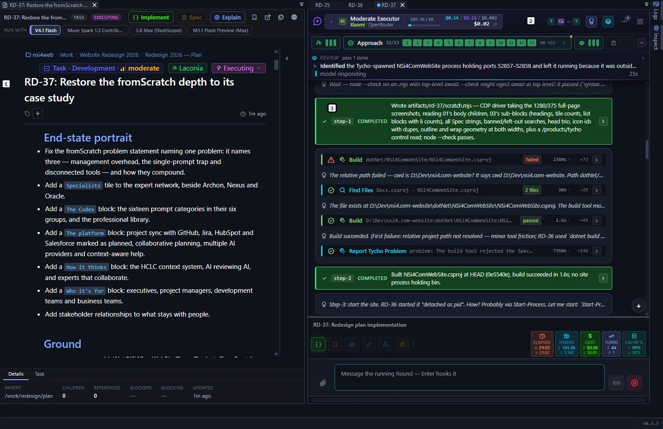Click the new chat plus bubble icon

coord(317,21)
